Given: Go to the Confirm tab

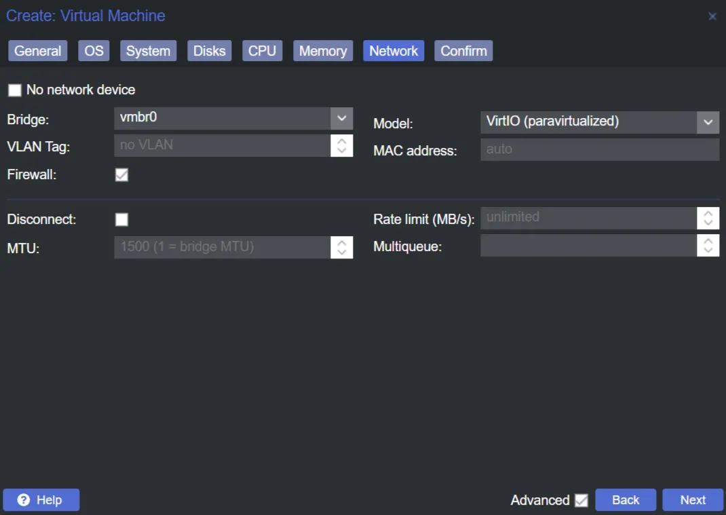Looking at the screenshot, I should [x=463, y=51].
